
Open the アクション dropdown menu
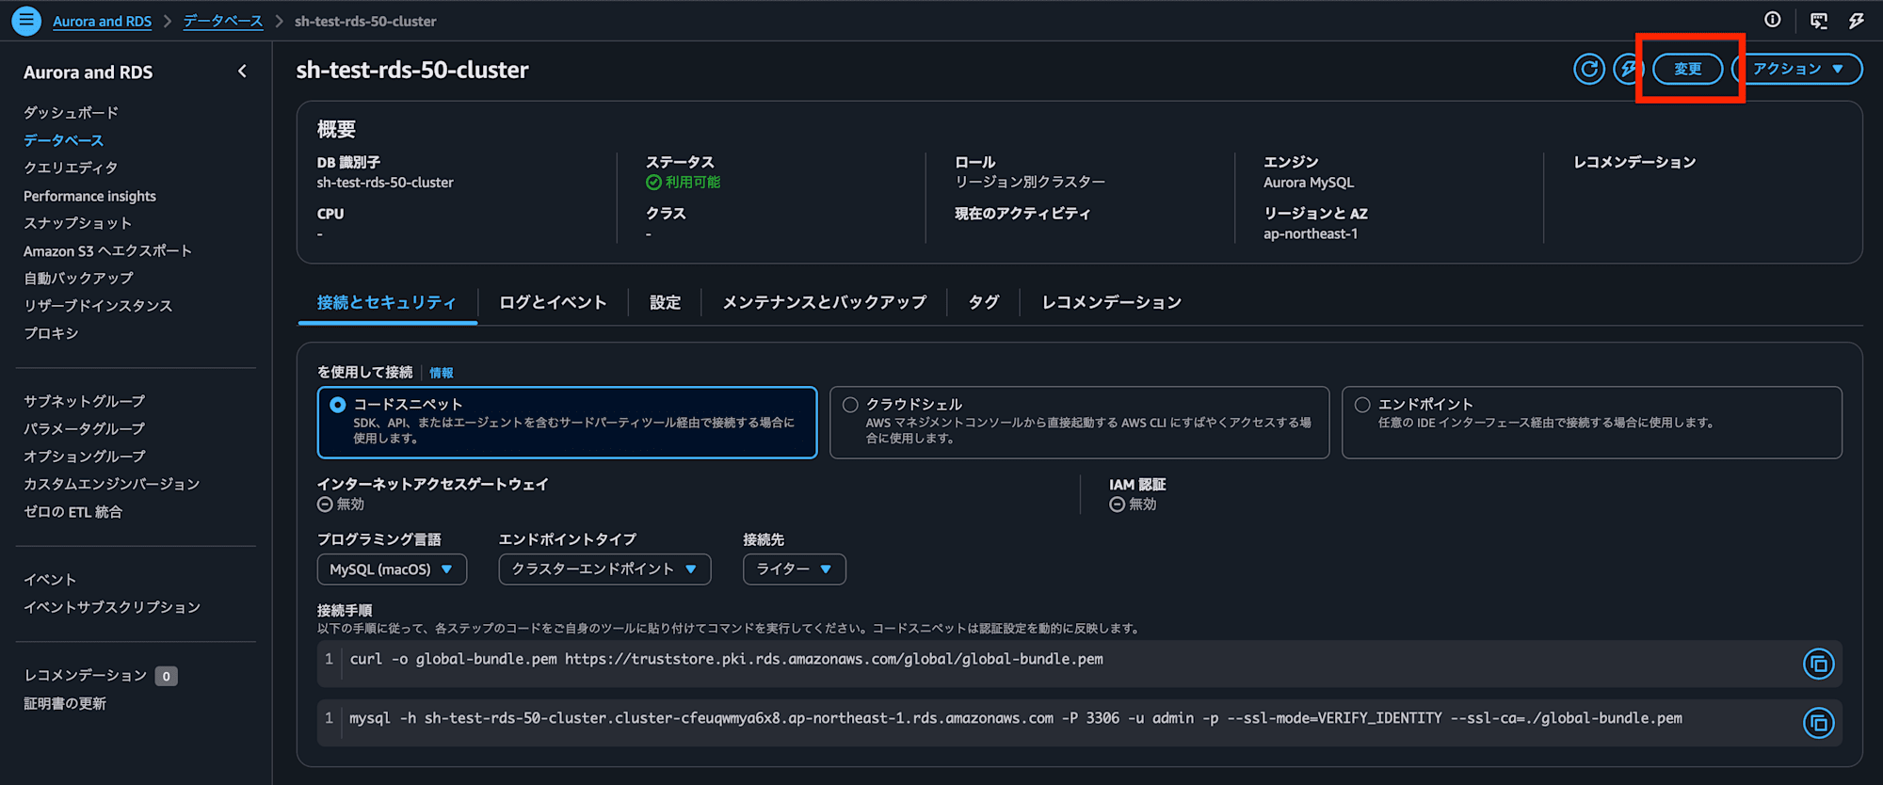click(1798, 69)
